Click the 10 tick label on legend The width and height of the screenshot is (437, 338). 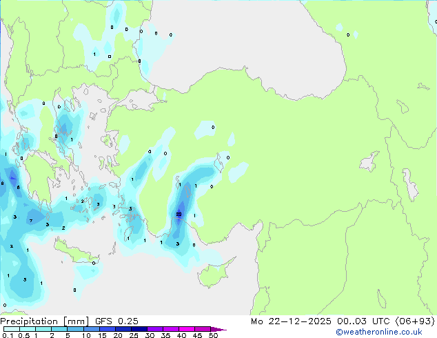click(x=85, y=335)
